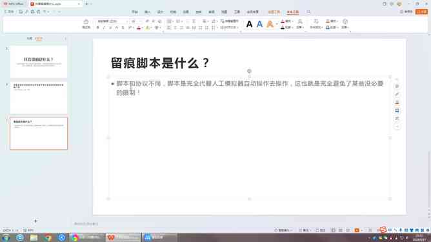Click the slide title text
The width and height of the screenshot is (431, 242).
point(160,63)
